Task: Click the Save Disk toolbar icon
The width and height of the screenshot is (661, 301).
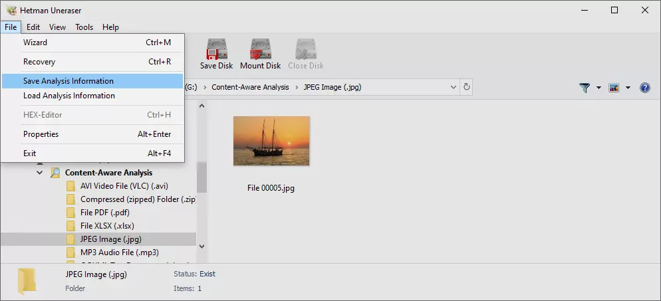Action: [216, 49]
